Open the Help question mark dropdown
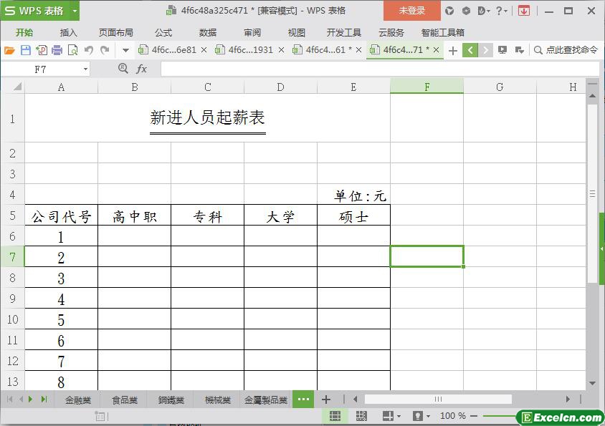The height and width of the screenshot is (426, 605). [501, 11]
